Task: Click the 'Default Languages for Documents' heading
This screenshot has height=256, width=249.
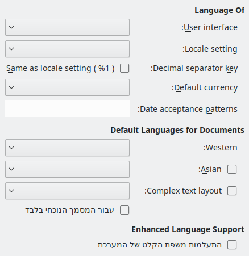Action: tap(177, 130)
